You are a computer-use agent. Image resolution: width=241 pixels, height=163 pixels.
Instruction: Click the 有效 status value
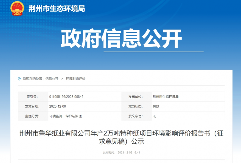pos(156,106)
